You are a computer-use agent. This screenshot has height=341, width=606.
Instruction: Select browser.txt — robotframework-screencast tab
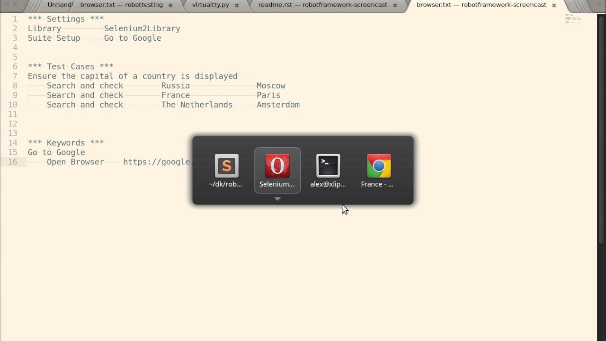click(481, 5)
